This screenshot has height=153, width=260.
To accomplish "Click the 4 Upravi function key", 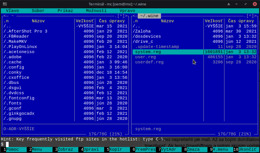I will (x=91, y=150).
